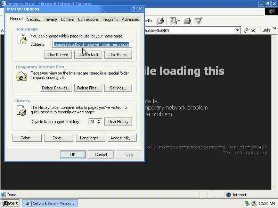278x208 pixels.
Task: Set home page with Use Blank
Action: point(118,55)
